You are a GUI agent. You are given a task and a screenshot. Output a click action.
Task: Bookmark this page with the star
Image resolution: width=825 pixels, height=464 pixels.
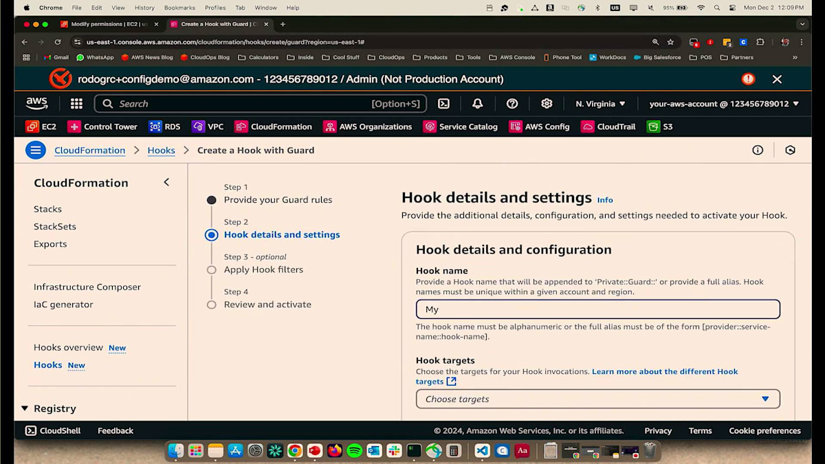[x=670, y=42]
